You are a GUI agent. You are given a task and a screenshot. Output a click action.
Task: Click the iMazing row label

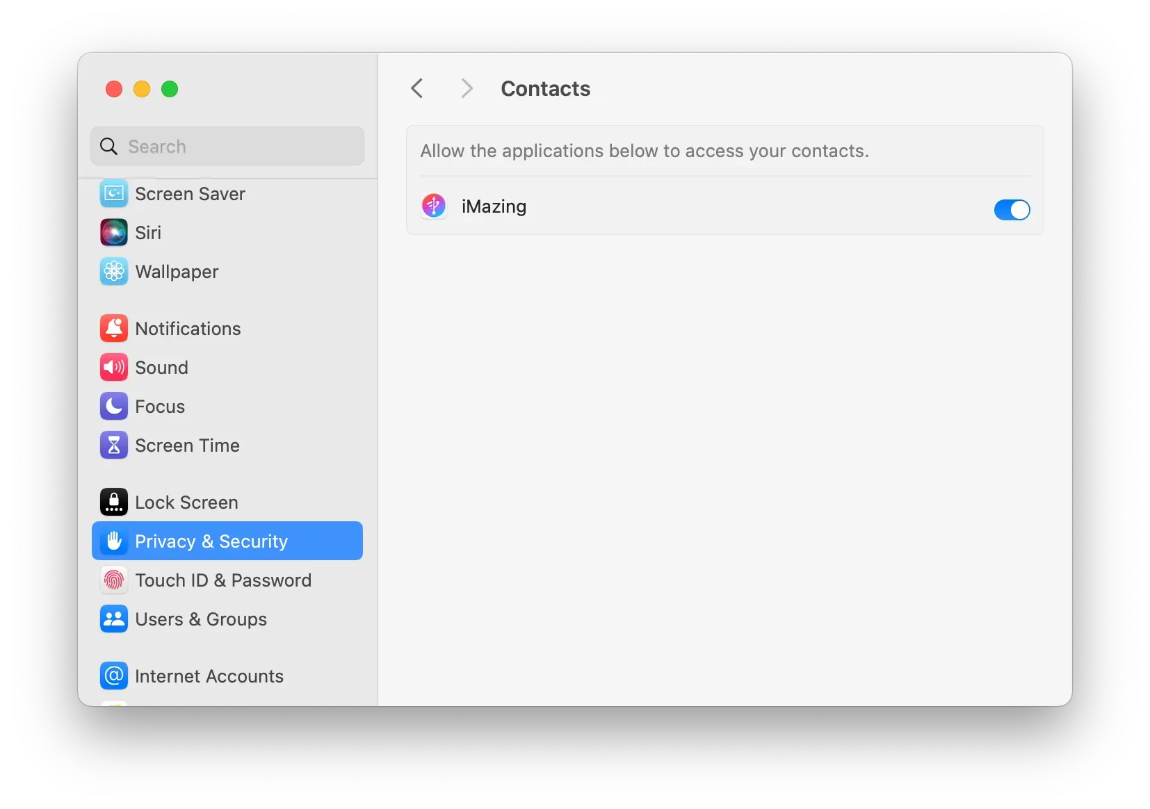click(x=494, y=206)
